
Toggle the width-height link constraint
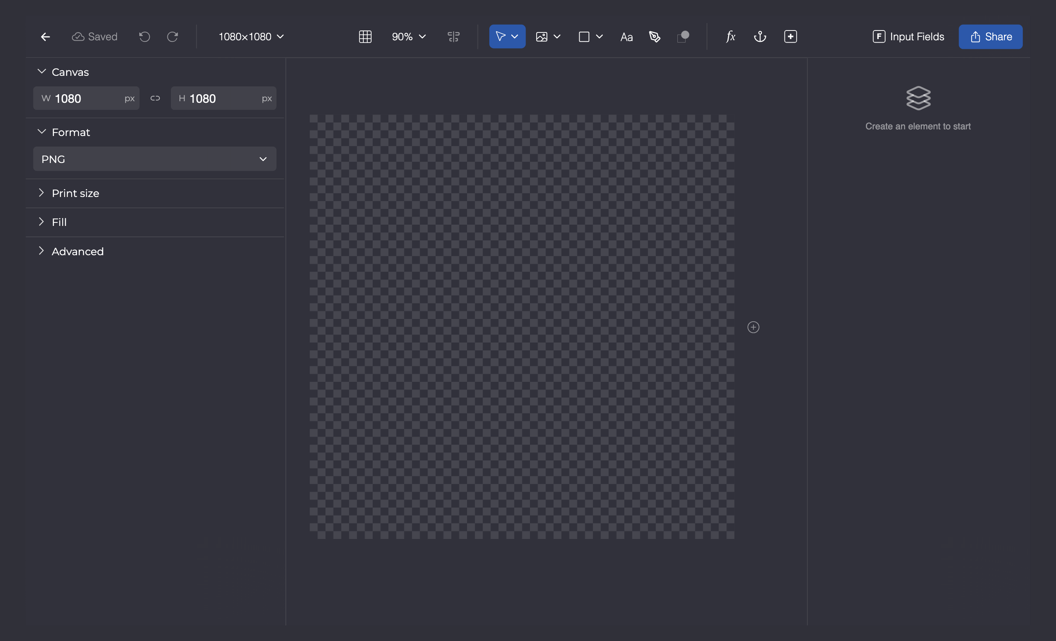pyautogui.click(x=155, y=98)
